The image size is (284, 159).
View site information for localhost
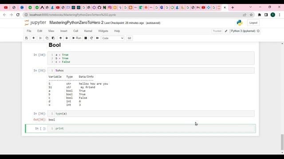click(26, 15)
